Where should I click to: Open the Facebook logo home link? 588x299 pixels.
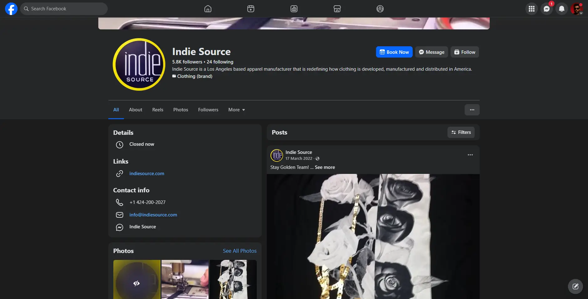pos(11,9)
